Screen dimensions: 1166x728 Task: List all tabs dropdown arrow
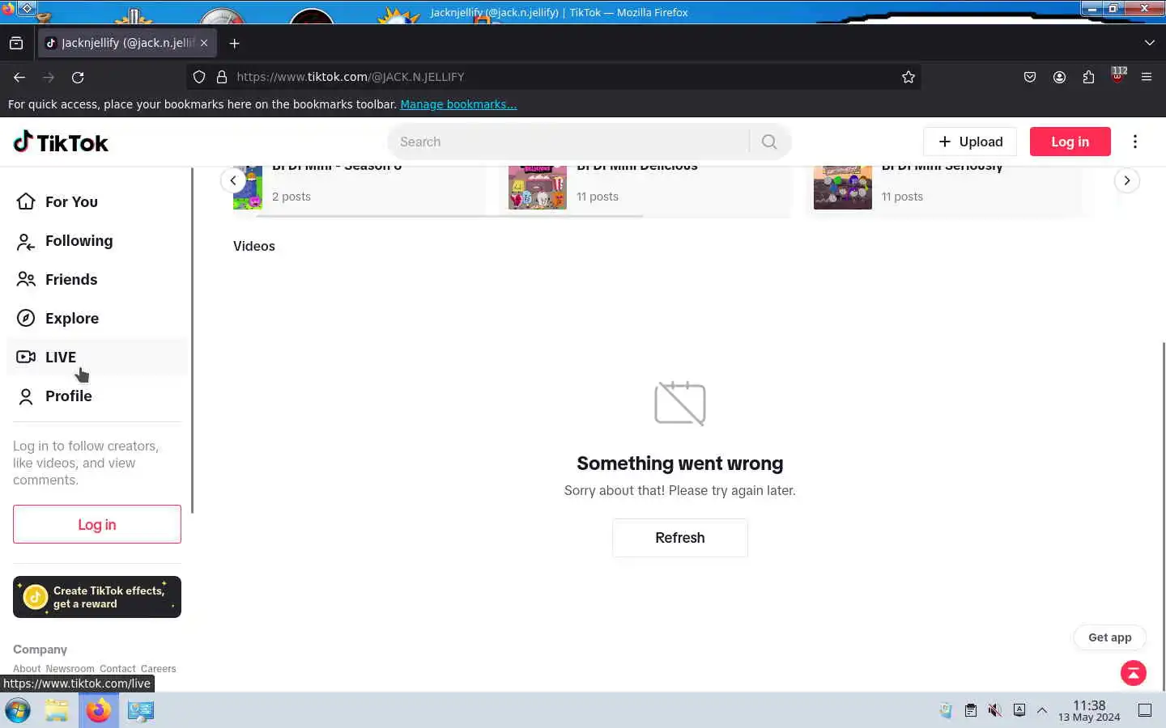(x=1150, y=43)
